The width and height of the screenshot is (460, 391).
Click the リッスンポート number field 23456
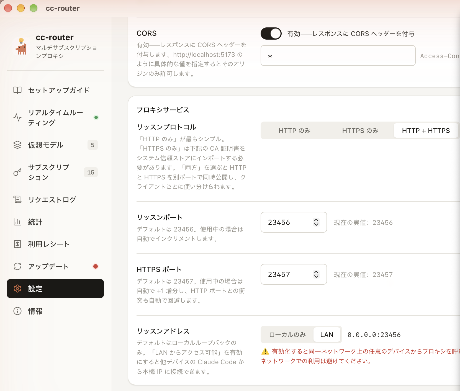click(x=294, y=222)
